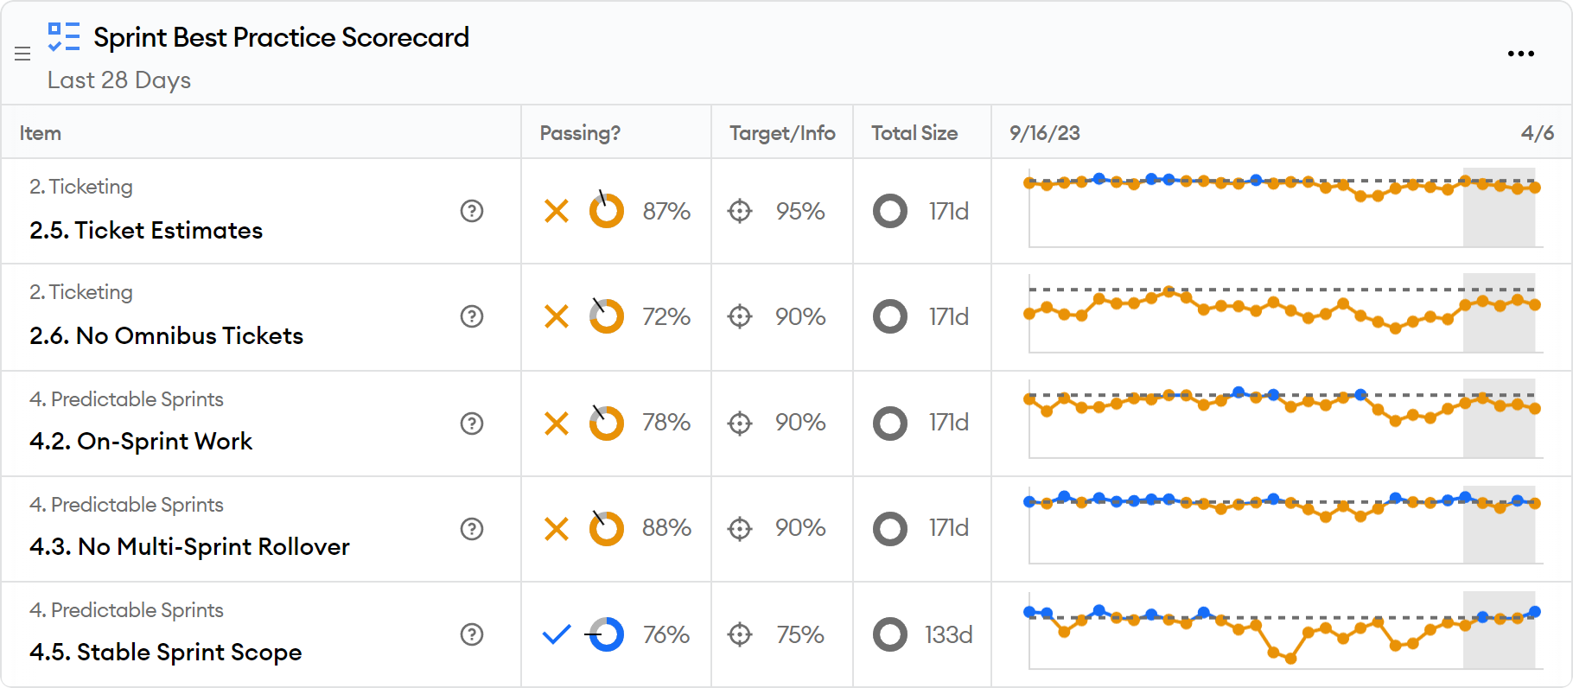Viewport: 1573px width, 688px height.
Task: Open help for No Omnibus Tickets
Action: [472, 316]
